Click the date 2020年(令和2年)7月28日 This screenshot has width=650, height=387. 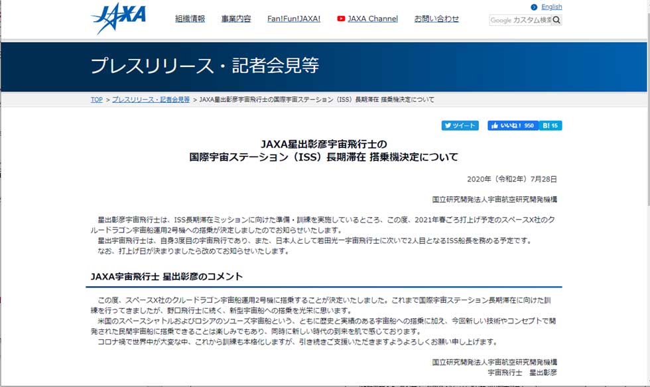[512, 179]
